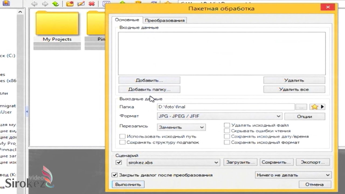Click the favorites book icon at top left
Image resolution: width=345 pixels, height=194 pixels.
pos(6,3)
